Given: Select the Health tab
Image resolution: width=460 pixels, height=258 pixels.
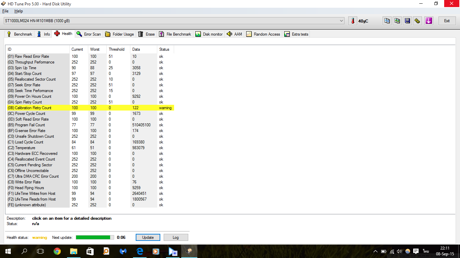Looking at the screenshot, I should point(63,34).
